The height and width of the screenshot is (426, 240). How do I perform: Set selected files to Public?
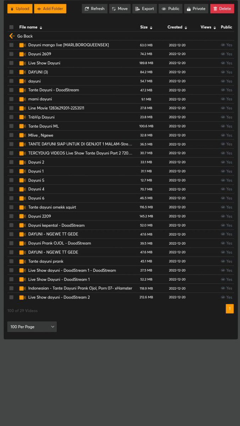click(x=171, y=9)
